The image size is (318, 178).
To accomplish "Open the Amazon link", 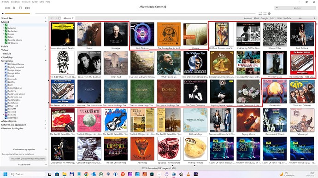I will 248,18.
